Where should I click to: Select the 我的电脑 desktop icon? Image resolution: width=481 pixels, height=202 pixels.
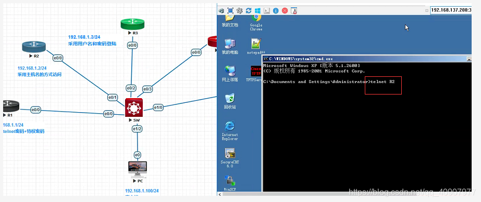(x=230, y=46)
